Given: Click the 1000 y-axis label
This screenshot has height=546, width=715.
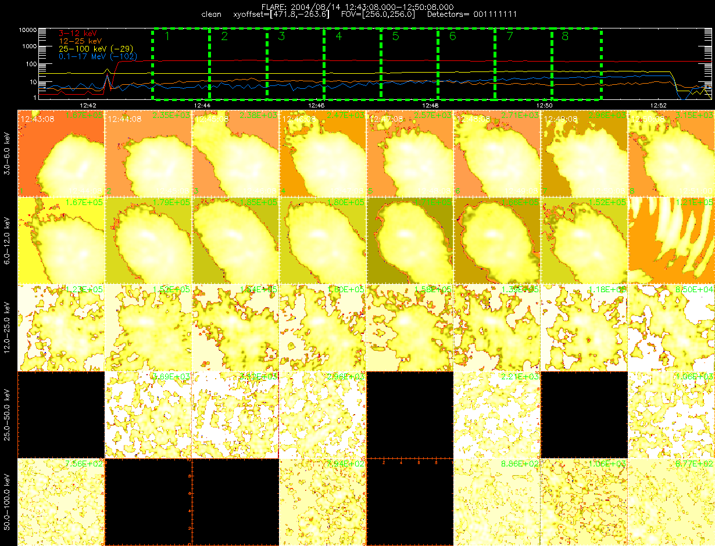Looking at the screenshot, I should pyautogui.click(x=29, y=46).
